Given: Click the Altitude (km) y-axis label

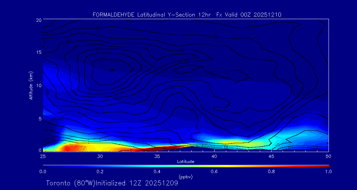Looking at the screenshot, I should pos(31,85).
